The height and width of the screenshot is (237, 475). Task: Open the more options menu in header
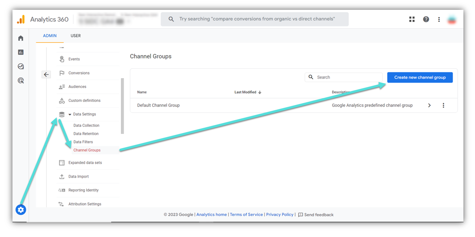[x=439, y=19]
